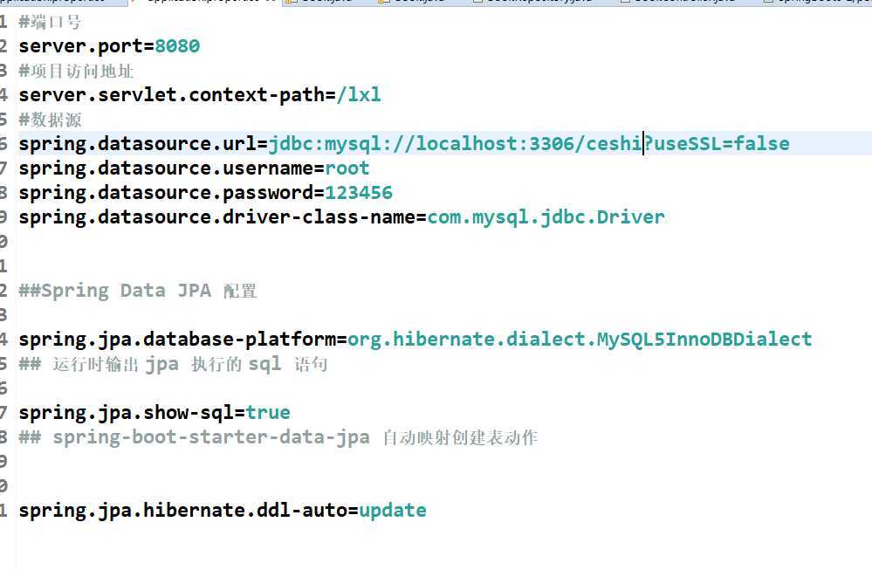The width and height of the screenshot is (872, 570).
Task: Select the ddl-auto value 'update'
Action: pyautogui.click(x=393, y=511)
